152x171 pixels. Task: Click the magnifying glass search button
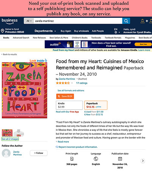coord(126,21)
